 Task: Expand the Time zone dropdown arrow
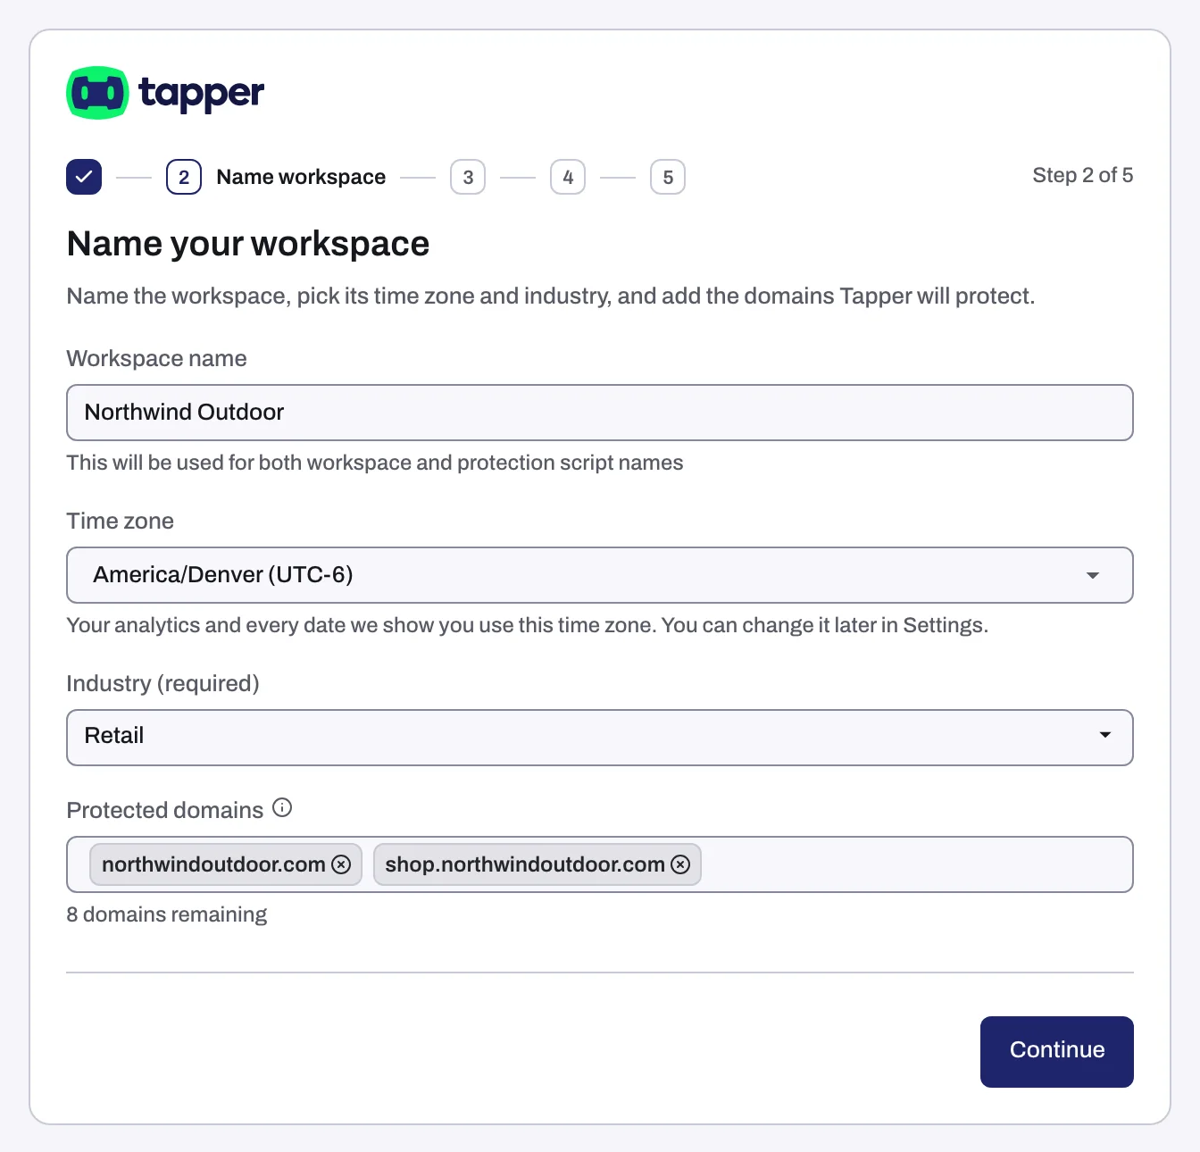(x=1093, y=575)
